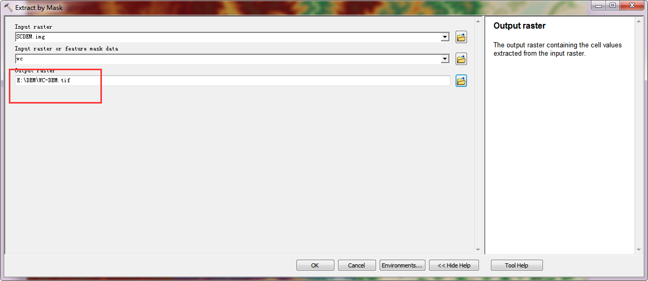Open Tool Help documentation
The image size is (648, 281).
(x=517, y=265)
